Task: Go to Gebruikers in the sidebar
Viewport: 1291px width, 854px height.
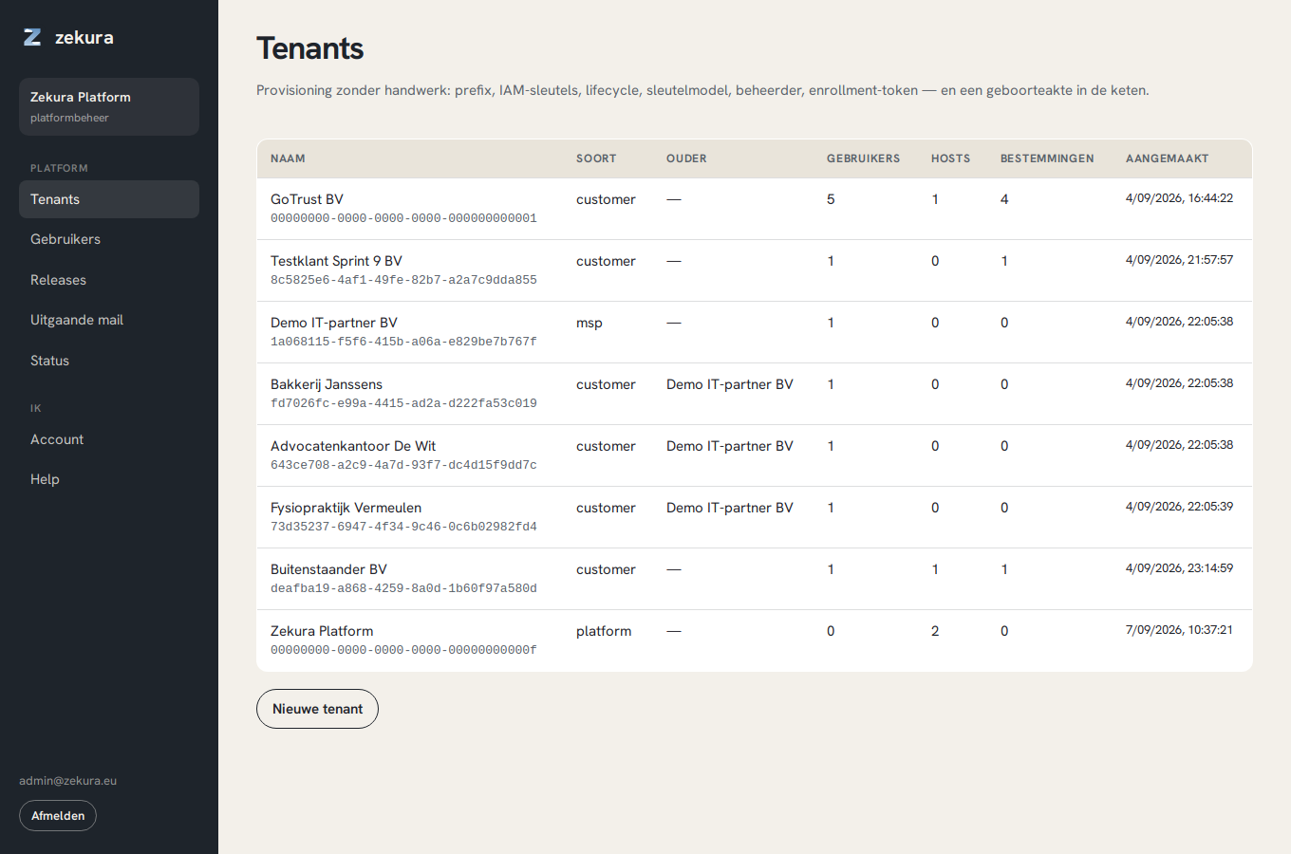Action: [x=109, y=239]
